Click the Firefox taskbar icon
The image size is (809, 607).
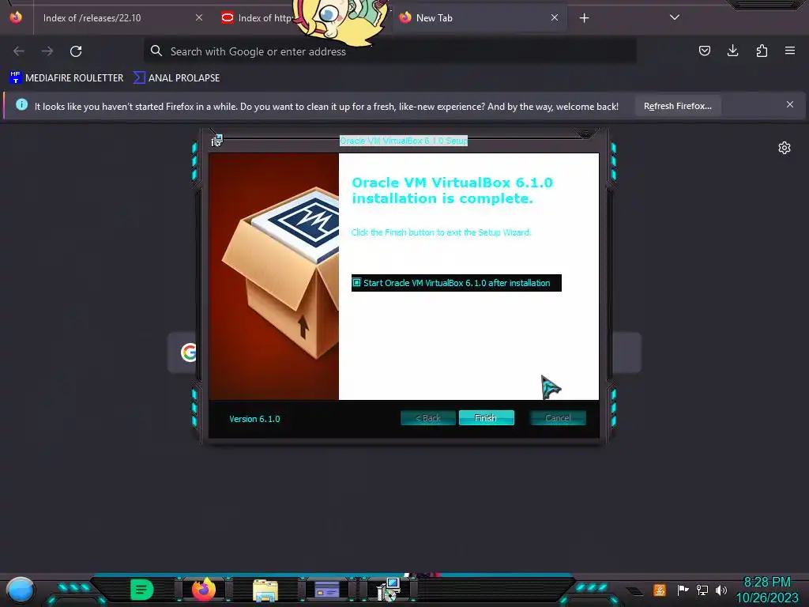point(204,590)
